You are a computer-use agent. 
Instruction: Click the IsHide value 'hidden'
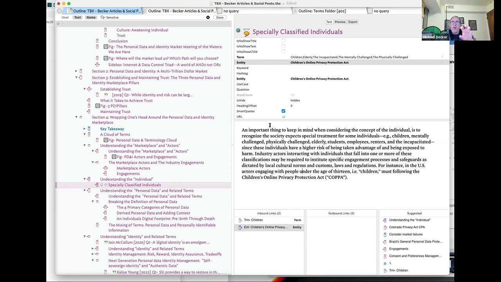[x=295, y=100]
